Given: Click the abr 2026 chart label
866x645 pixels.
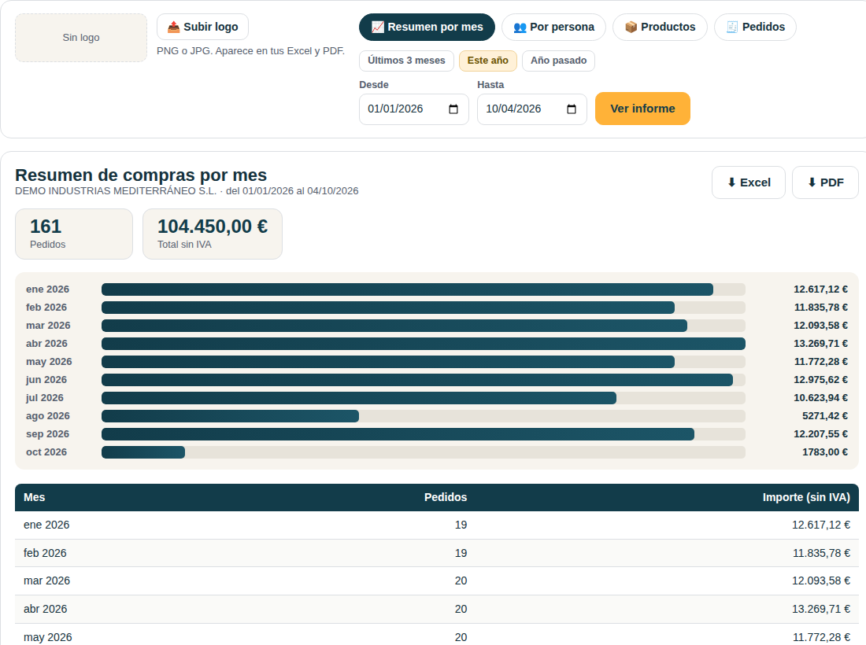Looking at the screenshot, I should tap(46, 344).
